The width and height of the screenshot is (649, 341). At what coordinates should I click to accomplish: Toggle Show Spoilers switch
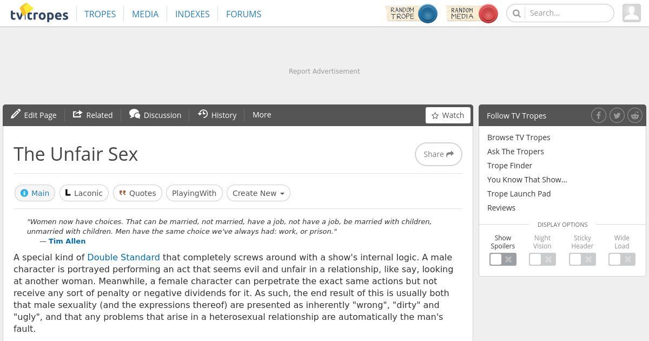503,259
